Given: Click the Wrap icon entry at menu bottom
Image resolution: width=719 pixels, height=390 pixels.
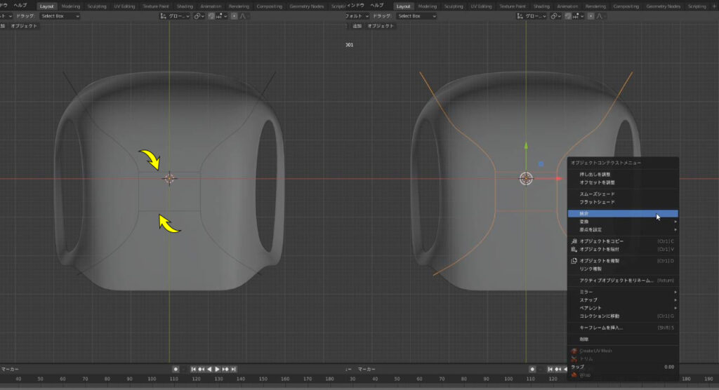Looking at the screenshot, I should point(623,375).
